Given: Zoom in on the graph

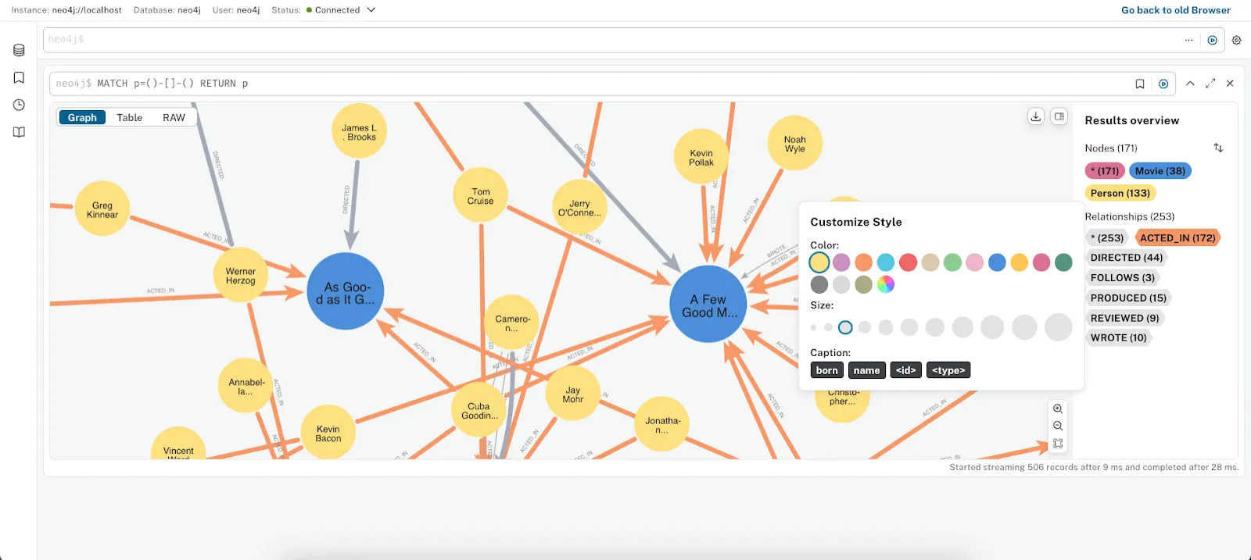Looking at the screenshot, I should (1058, 408).
